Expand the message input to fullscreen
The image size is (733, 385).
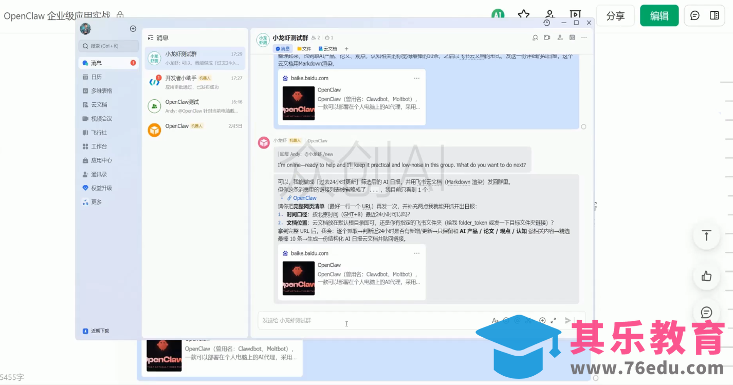coord(554,320)
